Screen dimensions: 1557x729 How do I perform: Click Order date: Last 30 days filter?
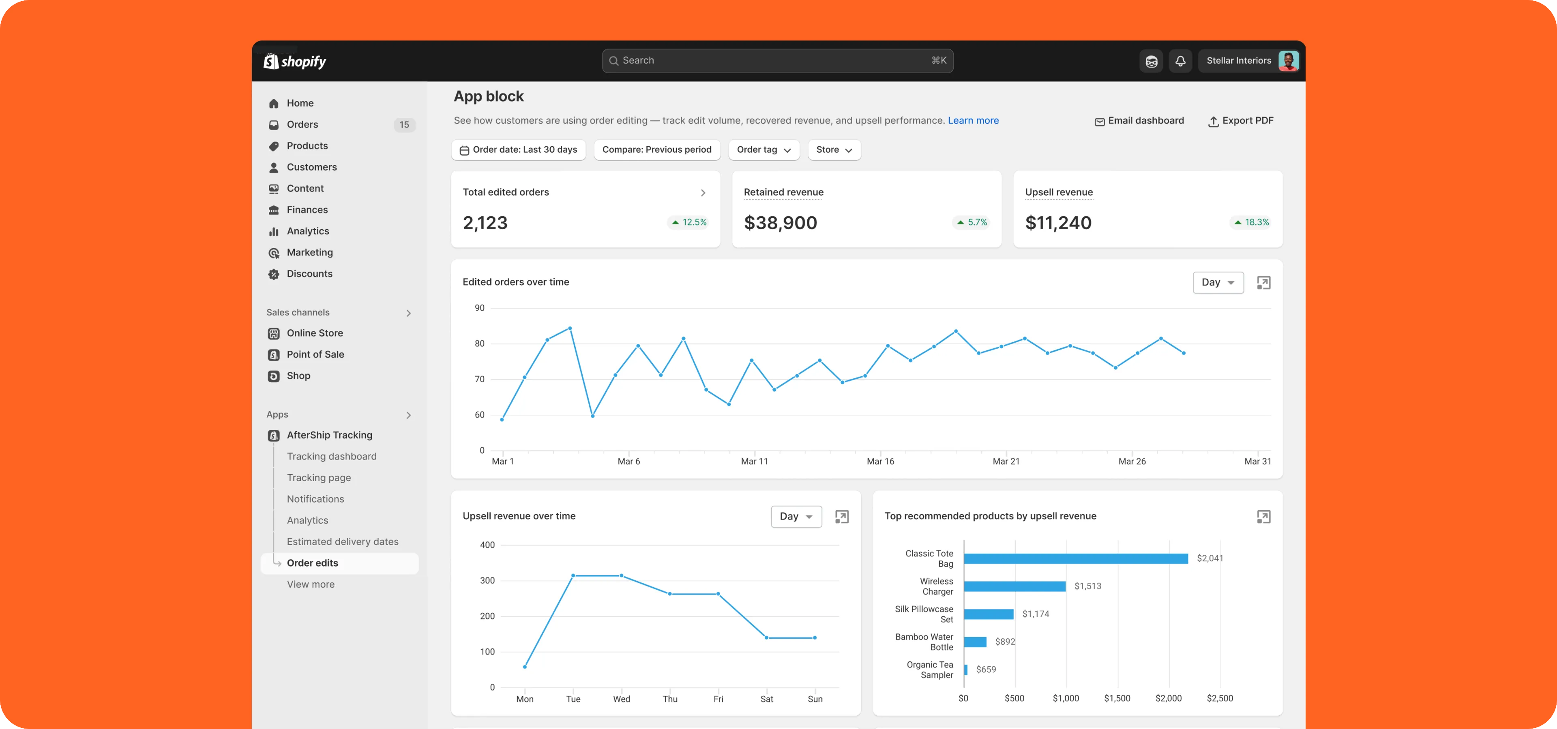coord(518,150)
